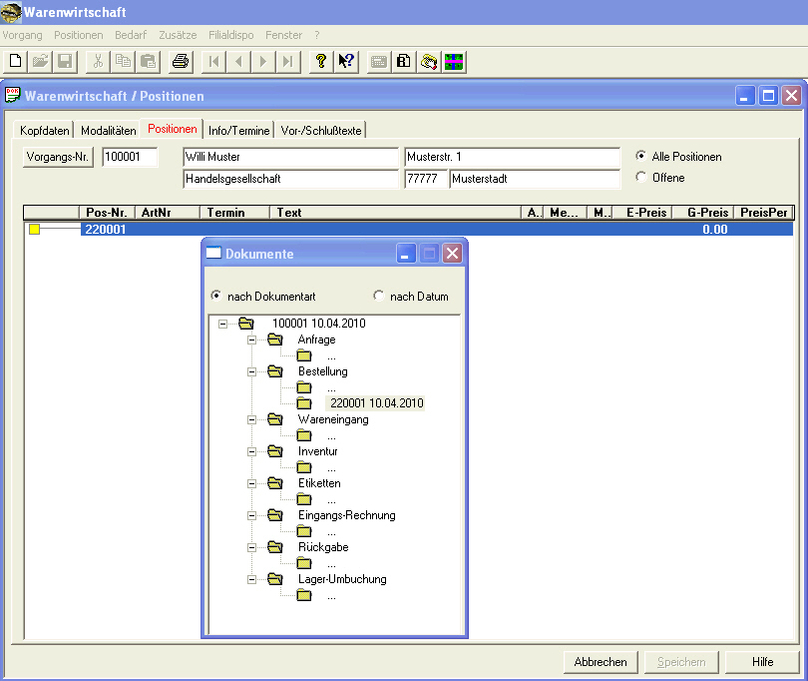Switch to the Vor-/Schlußtexte tab
This screenshot has height=681, width=808.
321,131
